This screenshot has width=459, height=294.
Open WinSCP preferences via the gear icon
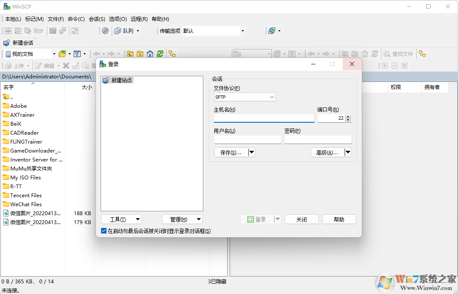(x=105, y=31)
